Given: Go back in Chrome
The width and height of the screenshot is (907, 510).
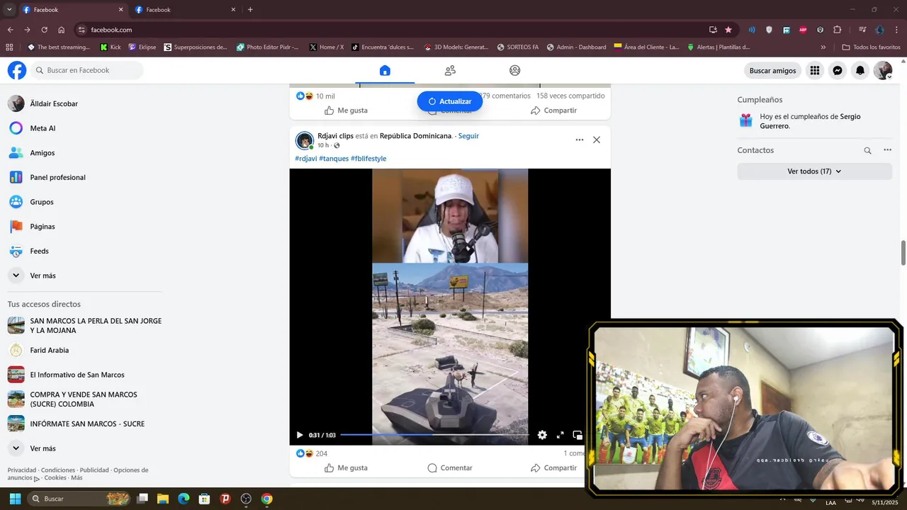Looking at the screenshot, I should click(10, 30).
